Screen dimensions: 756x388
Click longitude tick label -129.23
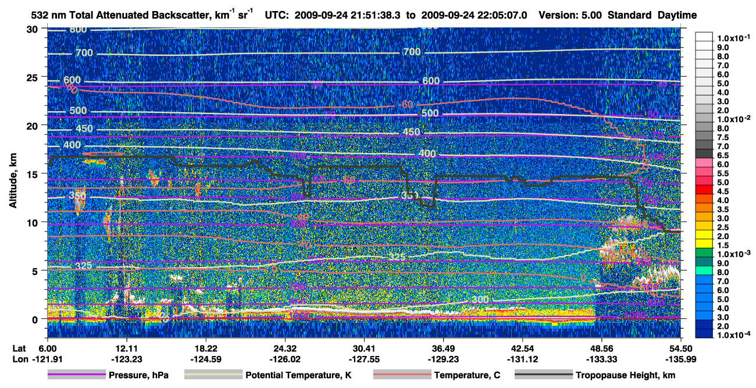click(x=443, y=359)
